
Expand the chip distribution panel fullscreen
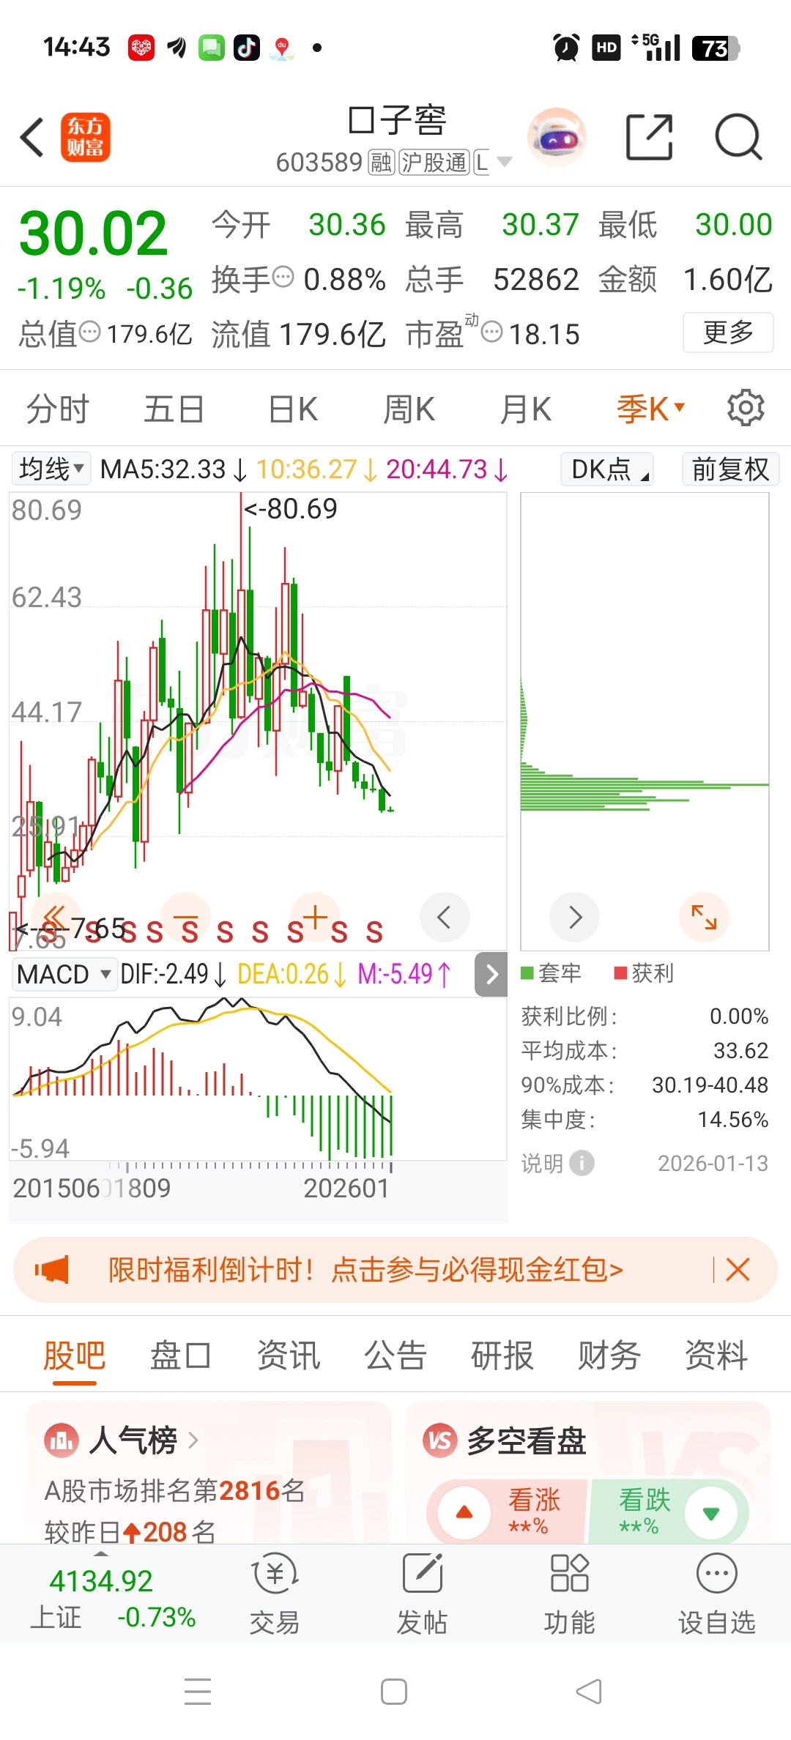pos(705,917)
